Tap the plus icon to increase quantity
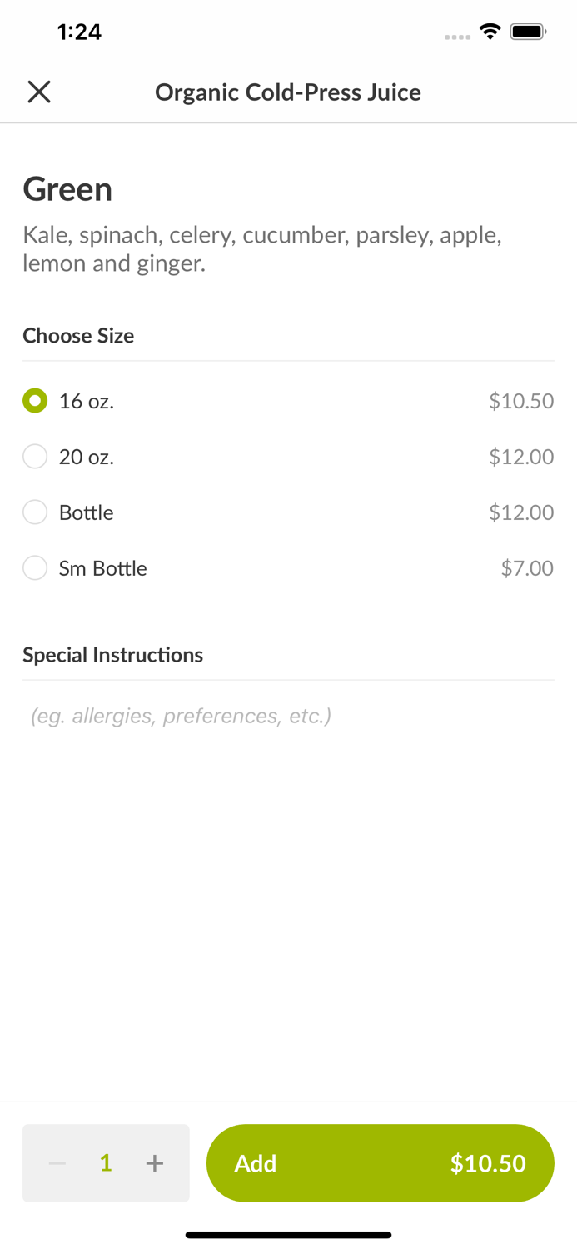577x1250 pixels. click(x=155, y=1163)
